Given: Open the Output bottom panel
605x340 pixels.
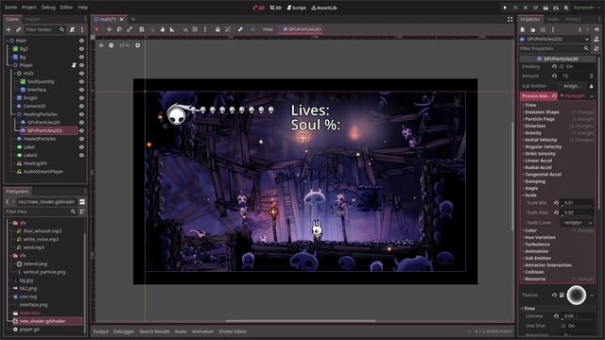Looking at the screenshot, I should click(x=101, y=331).
